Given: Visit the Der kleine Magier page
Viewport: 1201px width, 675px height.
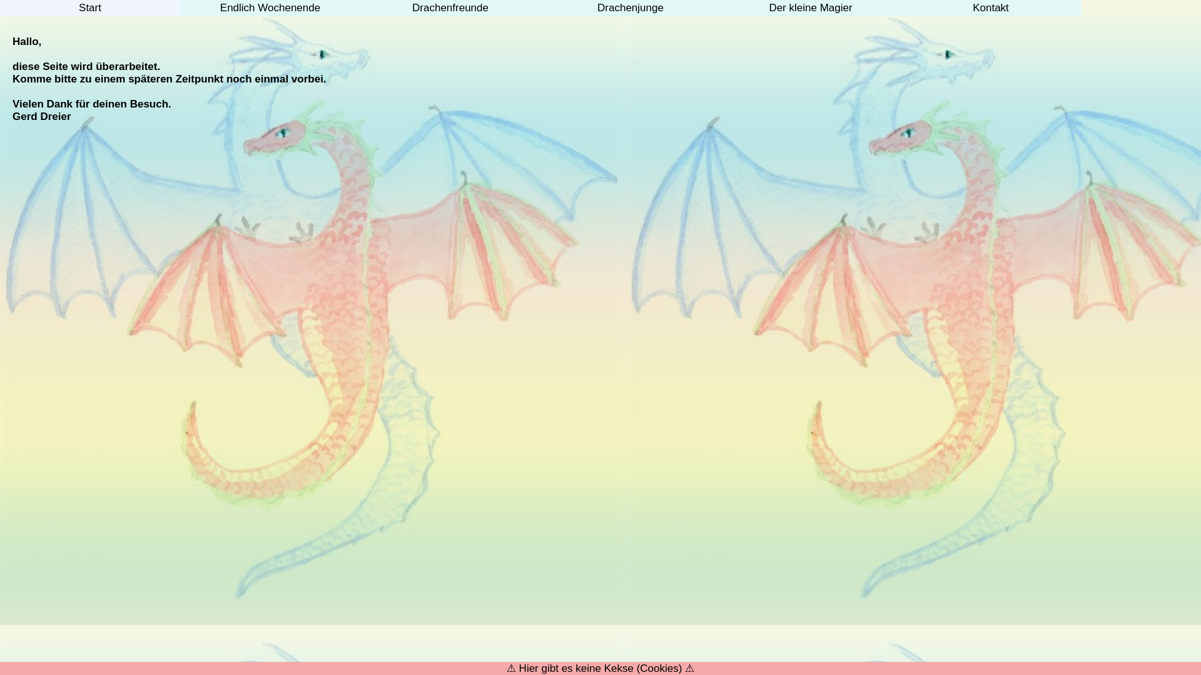Looking at the screenshot, I should (811, 8).
